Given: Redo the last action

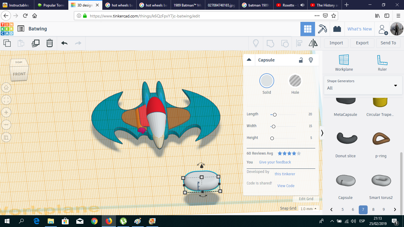Looking at the screenshot, I should coord(78,43).
